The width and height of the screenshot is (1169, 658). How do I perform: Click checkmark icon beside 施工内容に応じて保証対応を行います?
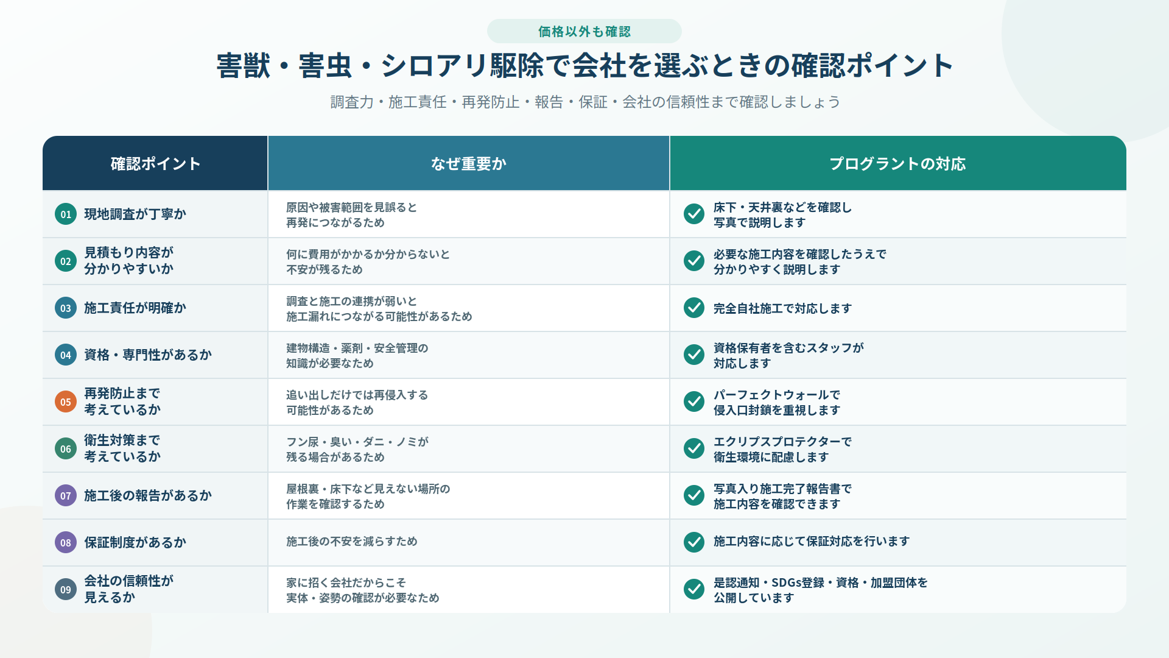pyautogui.click(x=694, y=542)
